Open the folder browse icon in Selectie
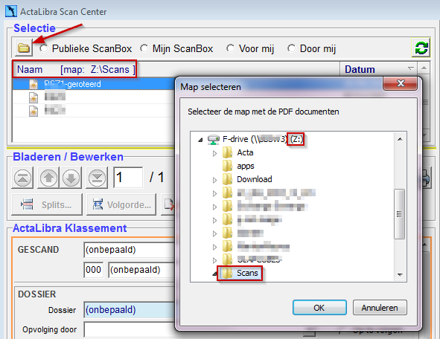 tap(24, 48)
